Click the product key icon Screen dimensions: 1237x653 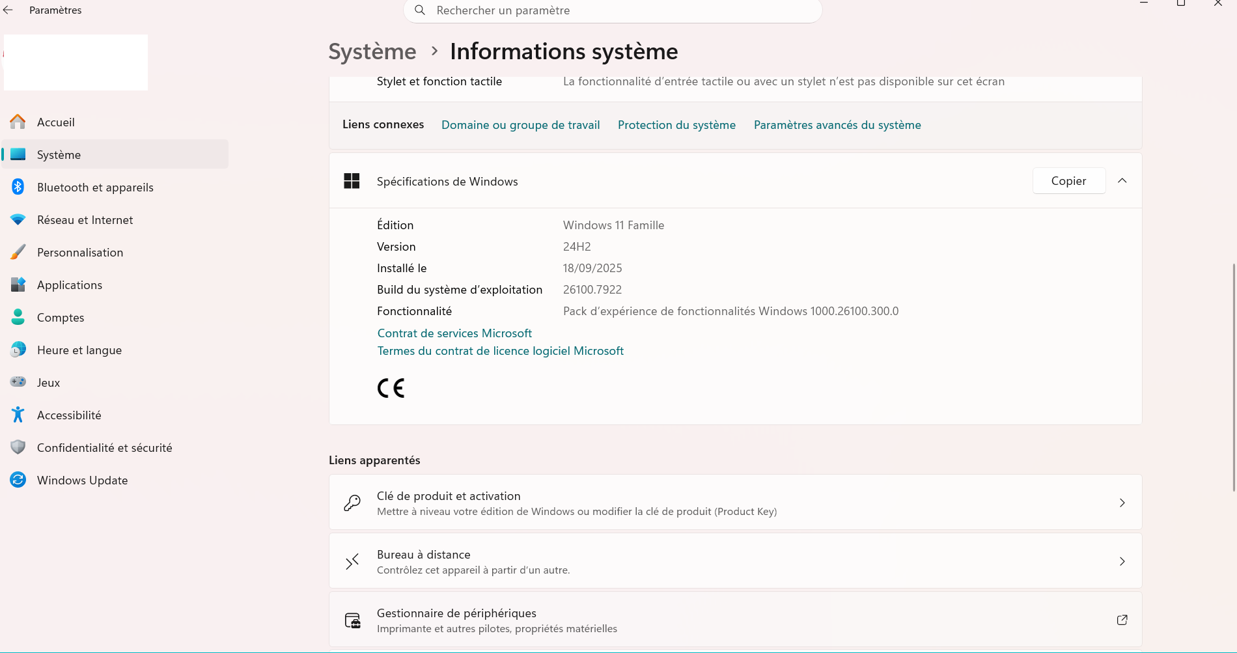point(352,503)
